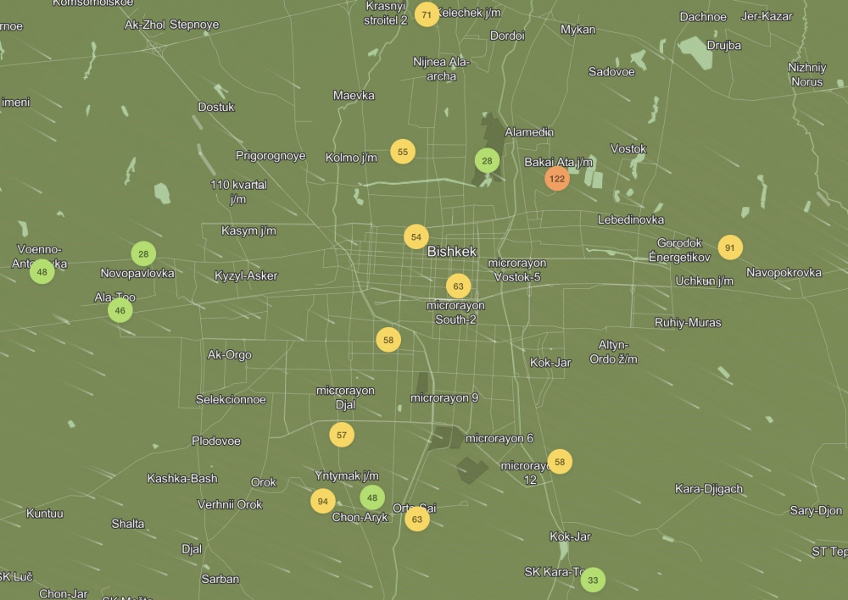848x600 pixels.
Task: Select the 54 marker above the Bishkek label
Action: (416, 237)
